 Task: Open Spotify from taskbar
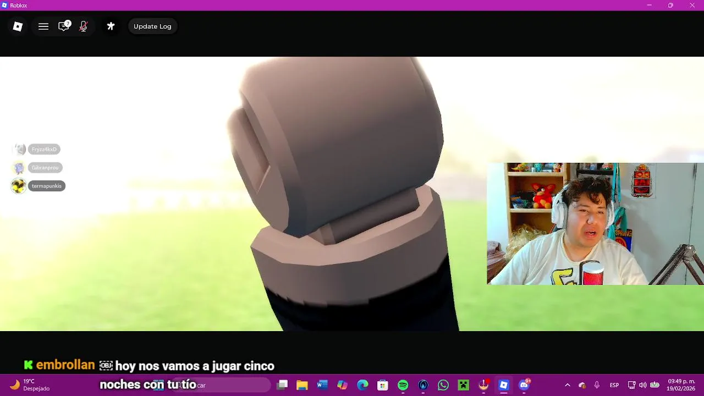(x=403, y=385)
